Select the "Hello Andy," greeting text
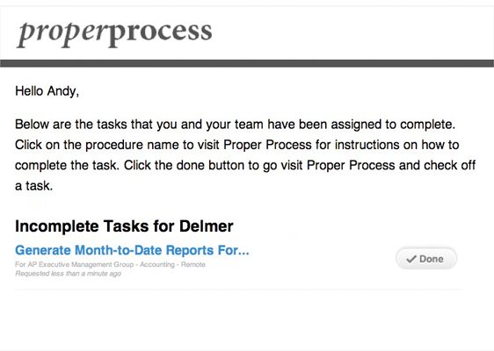This screenshot has height=351, width=494. coord(47,91)
